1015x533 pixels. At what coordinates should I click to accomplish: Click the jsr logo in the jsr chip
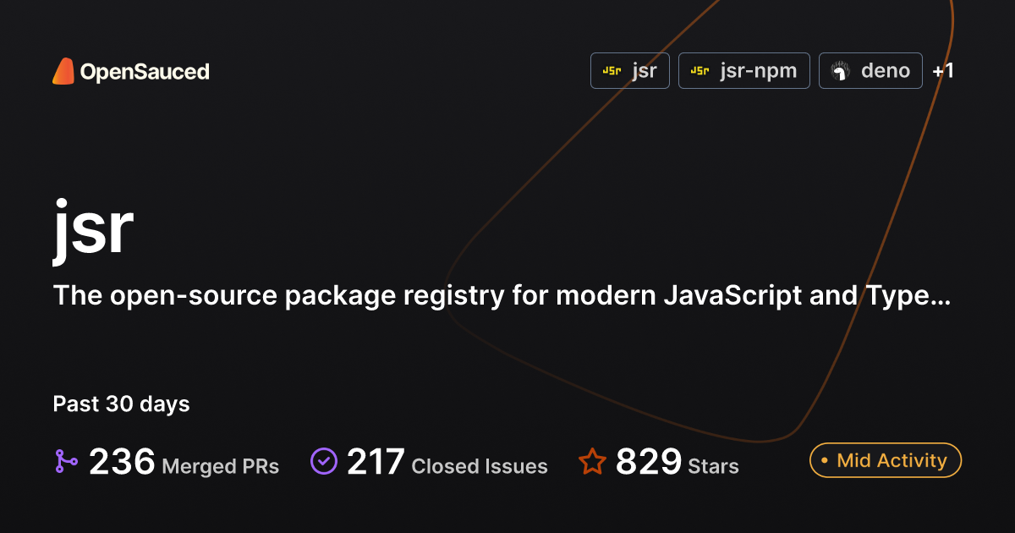tap(612, 71)
